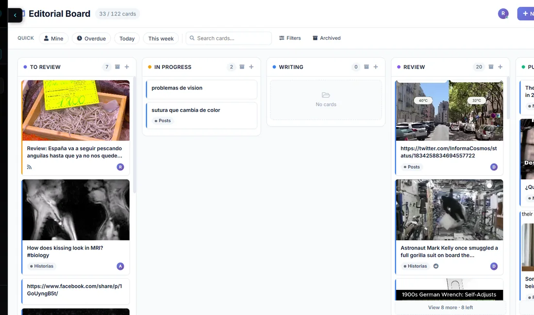Archive icon in IN PROGRESS column header
534x315 pixels.
click(242, 67)
